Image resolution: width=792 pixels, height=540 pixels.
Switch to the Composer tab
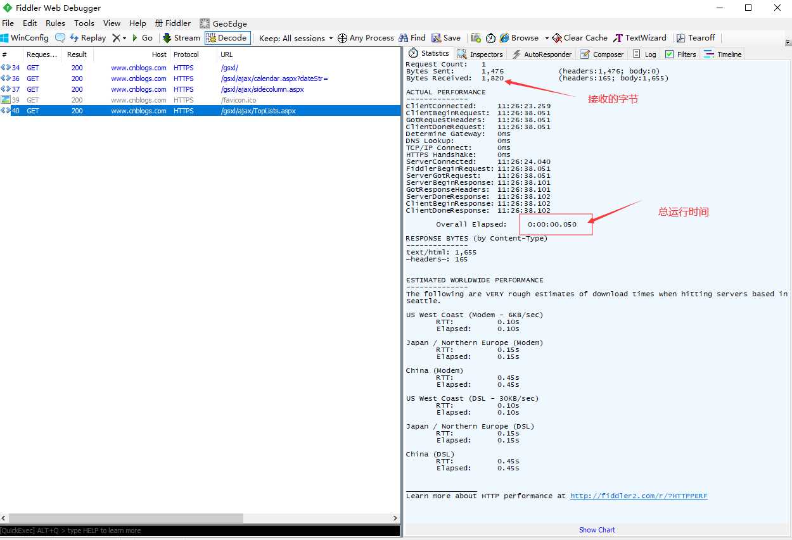pyautogui.click(x=602, y=54)
